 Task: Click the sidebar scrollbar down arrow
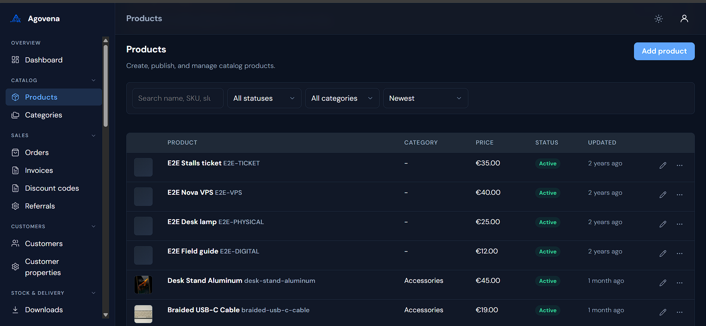point(106,315)
